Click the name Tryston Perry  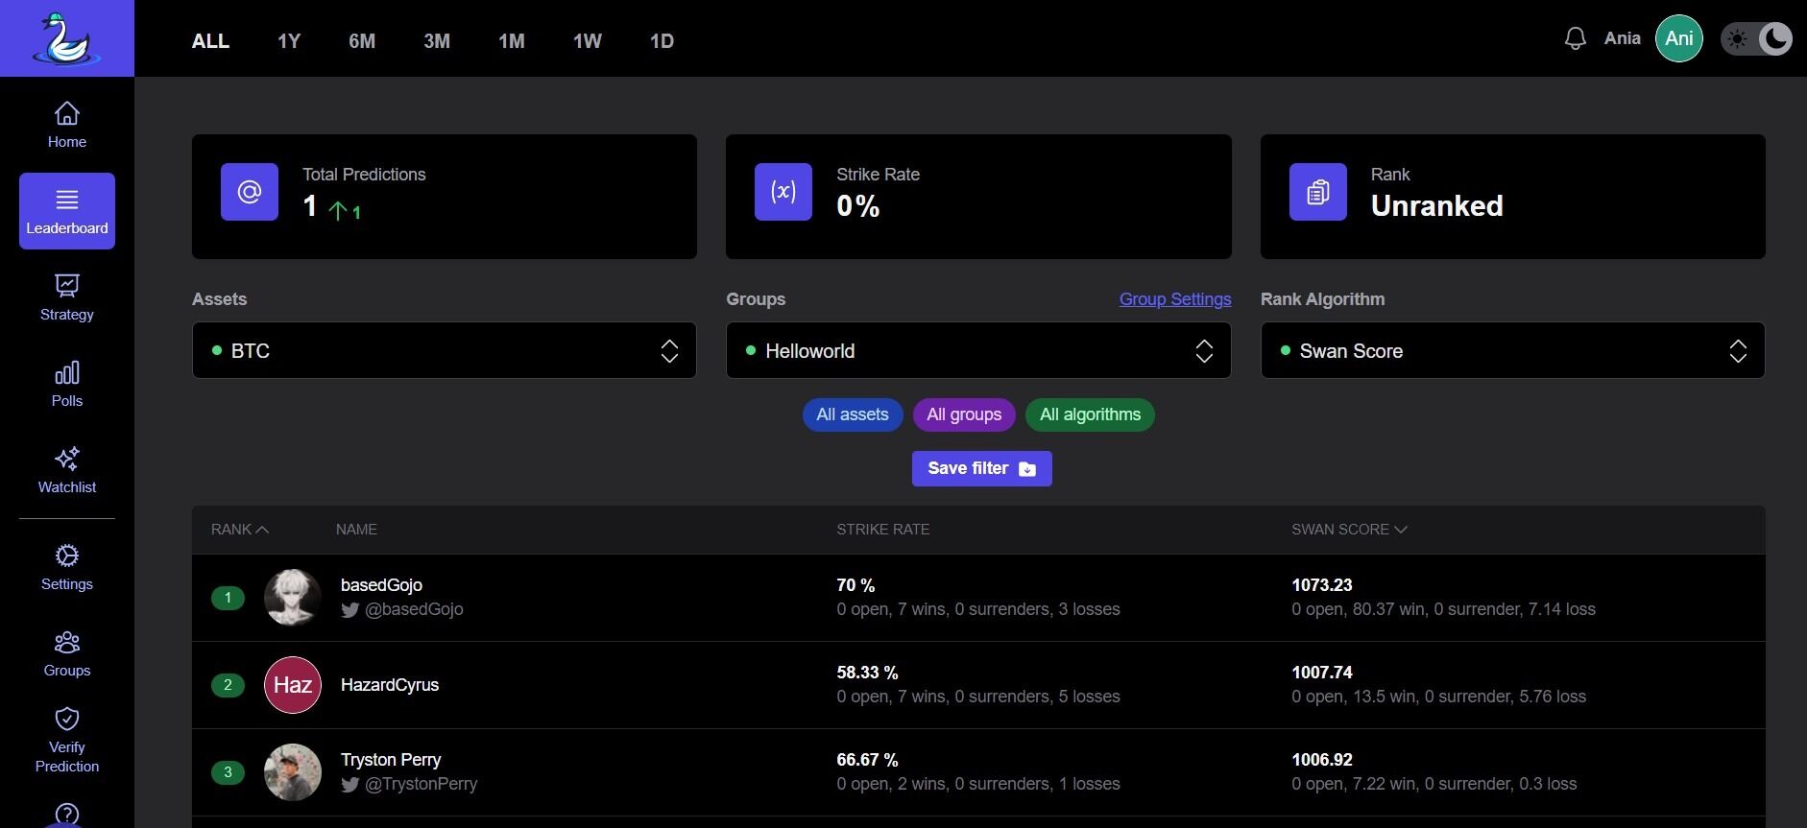coord(391,760)
